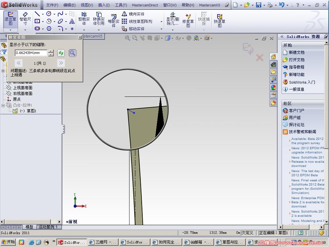Click the 打开文档 link

pos(297,59)
